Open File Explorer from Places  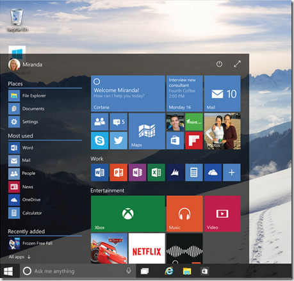click(45, 95)
